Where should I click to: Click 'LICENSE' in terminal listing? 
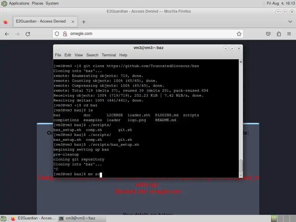(x=114, y=115)
